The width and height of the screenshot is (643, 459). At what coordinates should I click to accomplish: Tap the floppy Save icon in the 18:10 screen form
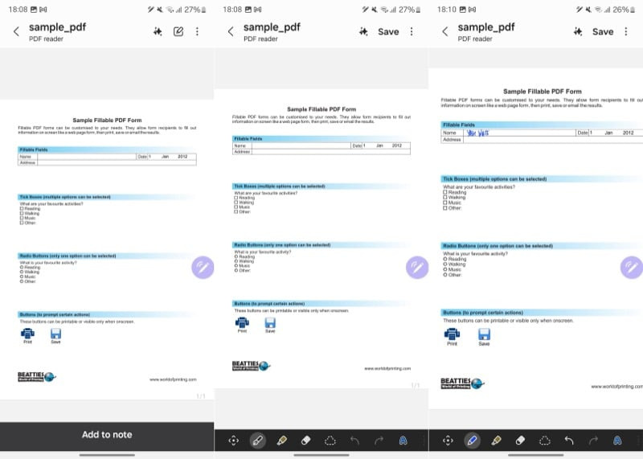point(485,336)
